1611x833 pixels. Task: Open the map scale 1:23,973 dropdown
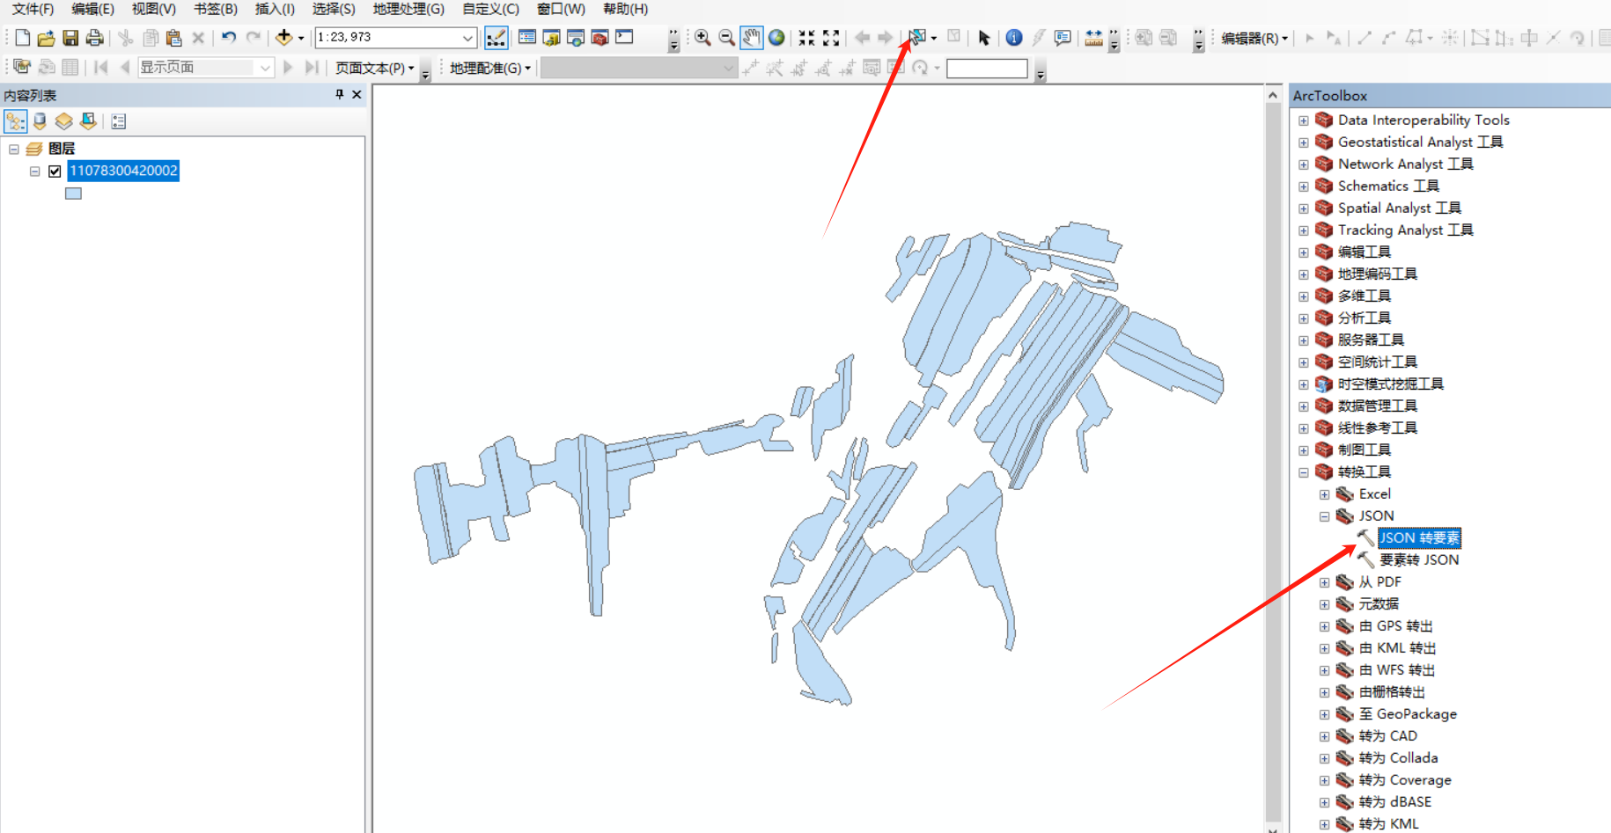tap(467, 37)
